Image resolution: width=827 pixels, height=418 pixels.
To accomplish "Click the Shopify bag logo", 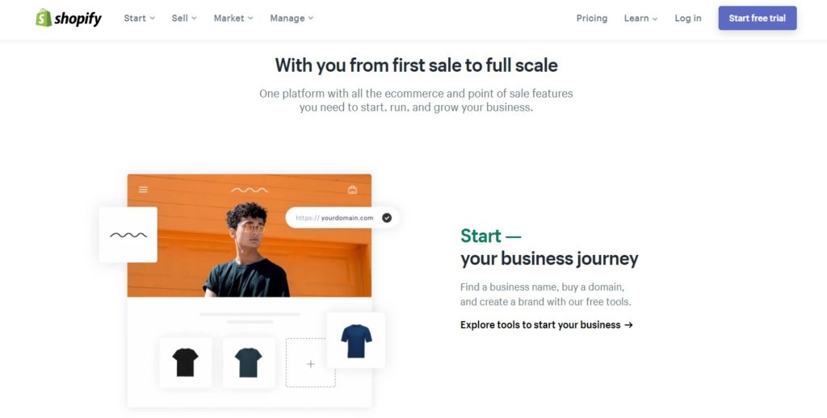I will click(x=44, y=18).
